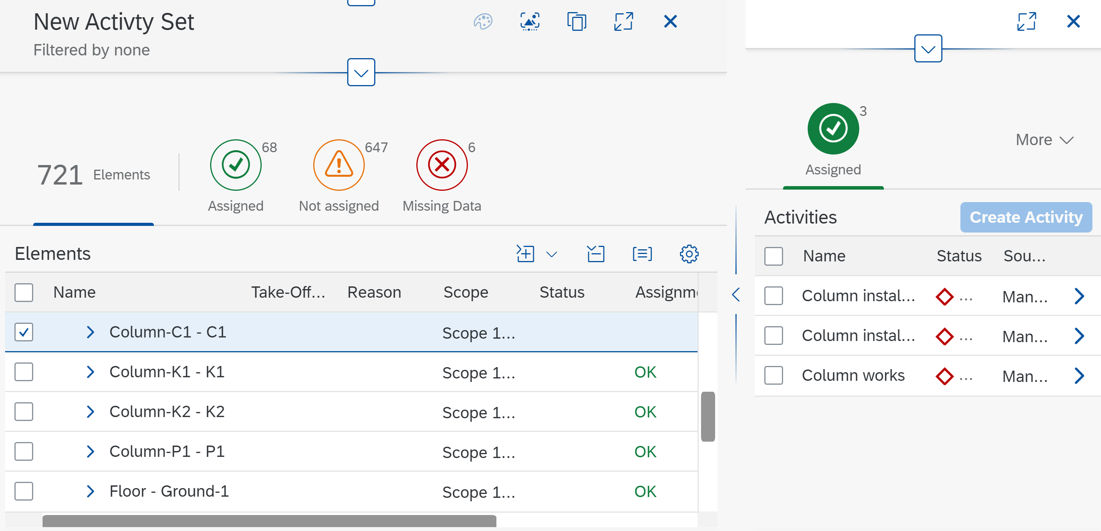
Task: Open the color palette theme icon
Action: (x=483, y=22)
